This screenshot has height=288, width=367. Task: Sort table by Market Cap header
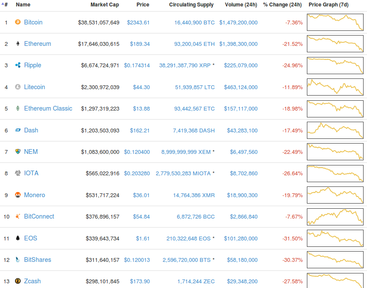tap(105, 4)
